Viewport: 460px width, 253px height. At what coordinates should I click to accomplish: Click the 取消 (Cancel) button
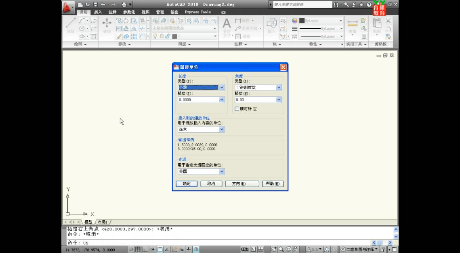(x=211, y=184)
